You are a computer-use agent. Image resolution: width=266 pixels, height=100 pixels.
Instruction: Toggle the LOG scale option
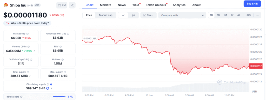pos(248,15)
